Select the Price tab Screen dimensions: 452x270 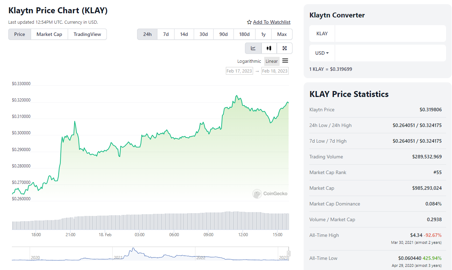pyautogui.click(x=20, y=34)
